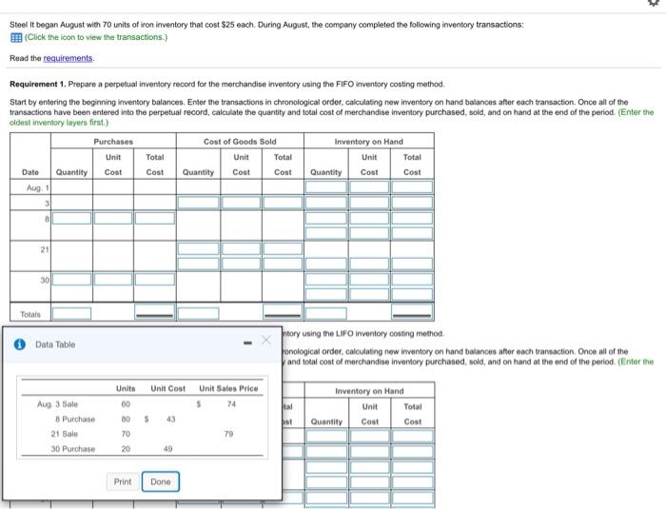The image size is (666, 509).
Task: Select Aug. 30 second-layer inventory total cost field
Action: tap(412, 294)
